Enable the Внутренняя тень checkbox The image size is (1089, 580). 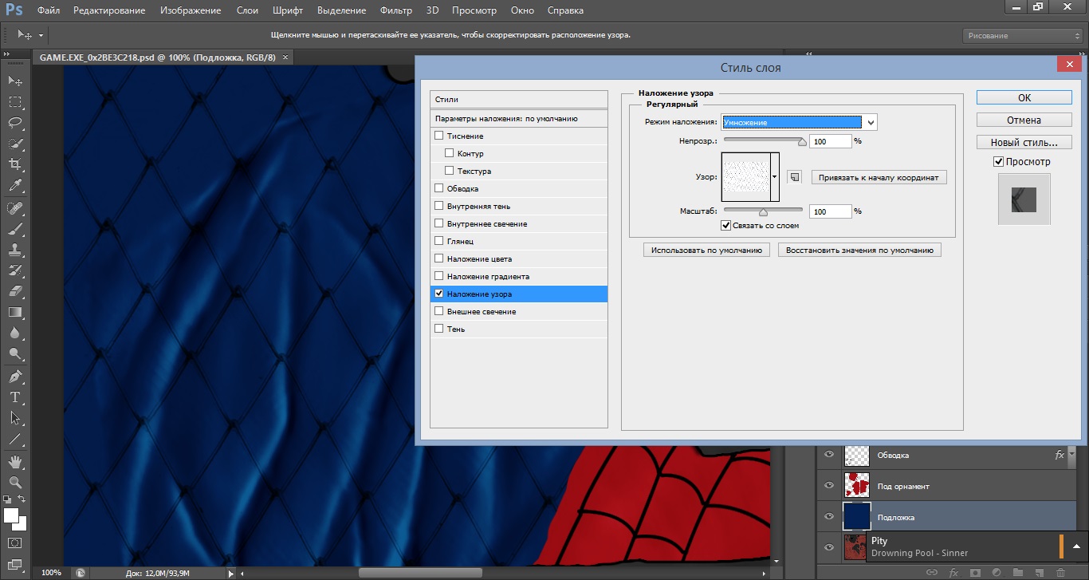pos(438,206)
